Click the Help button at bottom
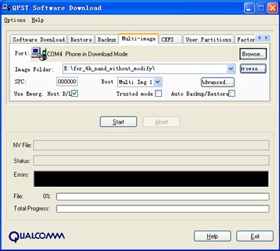Image resolution: width=280 pixels, height=251 pixels. pyautogui.click(x=212, y=236)
